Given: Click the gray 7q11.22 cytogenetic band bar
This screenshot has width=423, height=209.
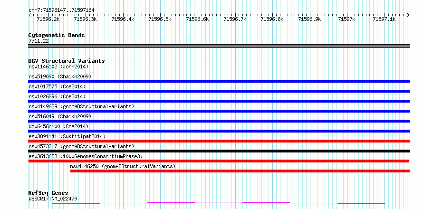Looking at the screenshot, I should [219, 46].
